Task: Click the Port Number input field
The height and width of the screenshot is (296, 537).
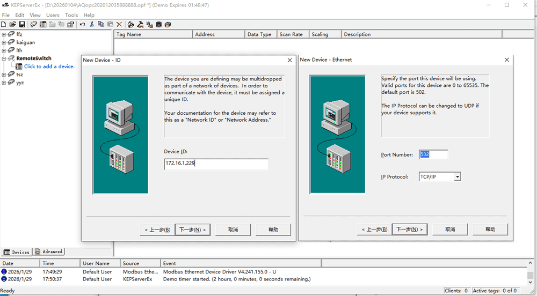Action: (433, 154)
